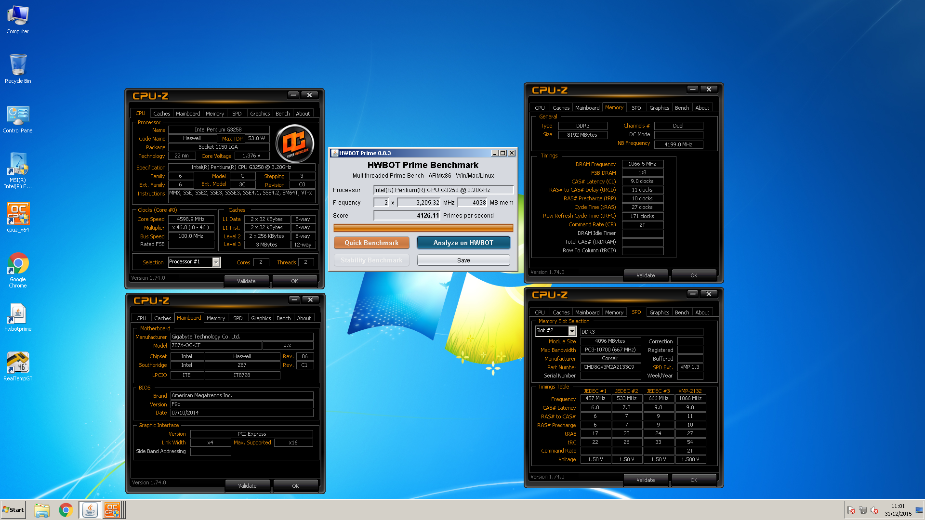Click the muted volume tray icon

tap(874, 510)
